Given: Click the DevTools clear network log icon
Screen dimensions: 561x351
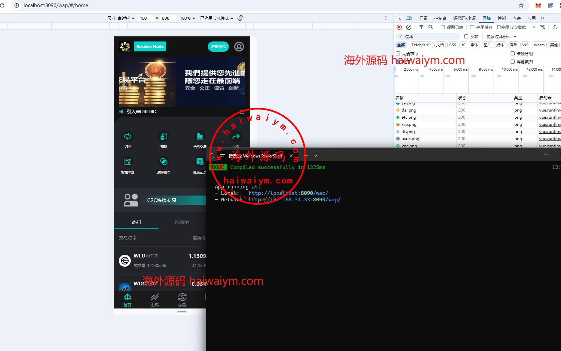Looking at the screenshot, I should 409,27.
